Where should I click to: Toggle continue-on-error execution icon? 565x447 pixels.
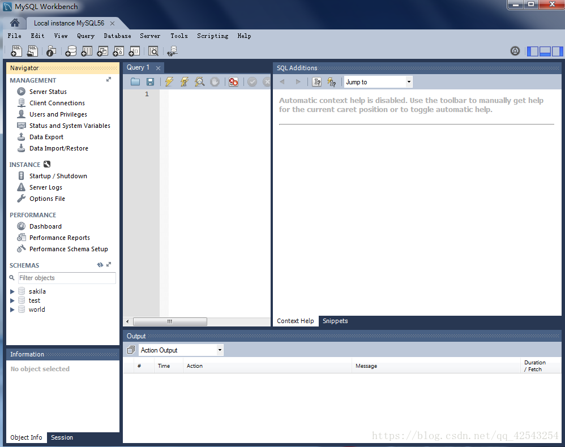click(x=233, y=82)
